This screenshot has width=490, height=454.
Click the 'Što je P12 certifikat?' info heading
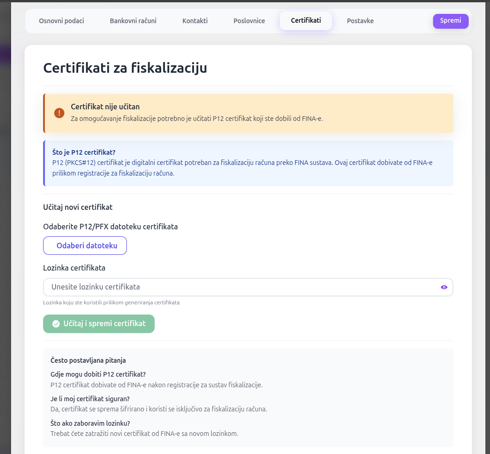tap(84, 152)
